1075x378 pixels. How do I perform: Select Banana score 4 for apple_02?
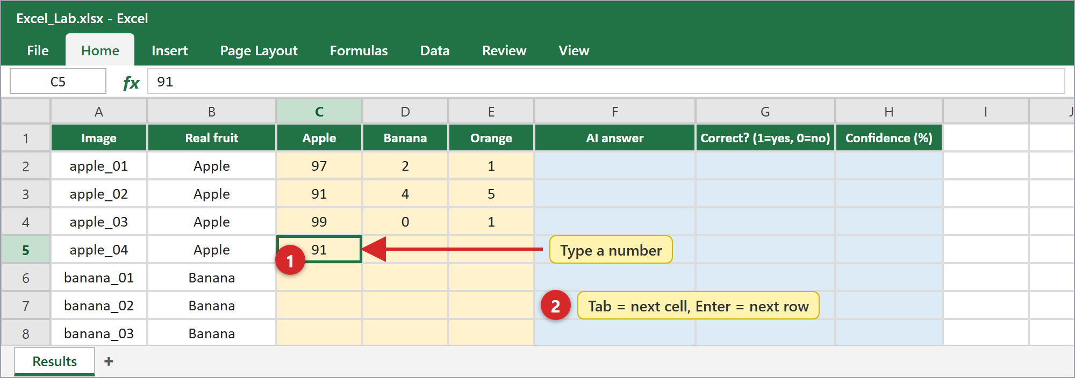(x=405, y=194)
